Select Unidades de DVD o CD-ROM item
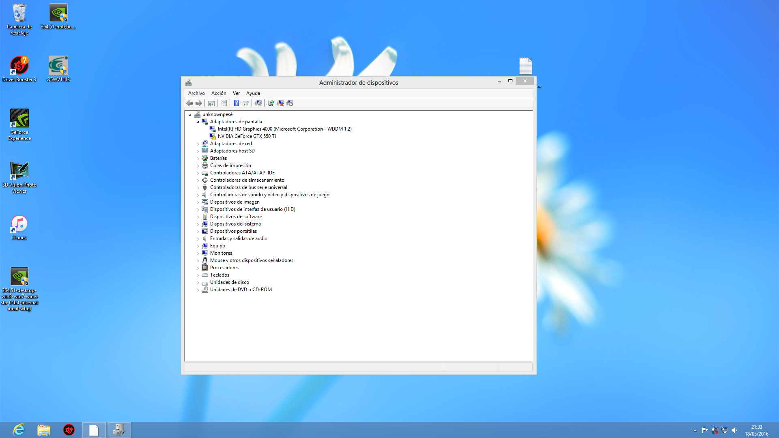The image size is (779, 438). click(241, 290)
